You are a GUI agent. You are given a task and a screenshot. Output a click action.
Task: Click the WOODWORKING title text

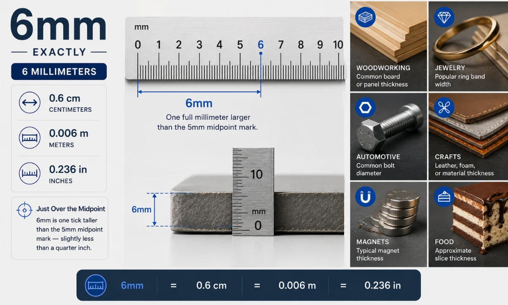(x=383, y=68)
